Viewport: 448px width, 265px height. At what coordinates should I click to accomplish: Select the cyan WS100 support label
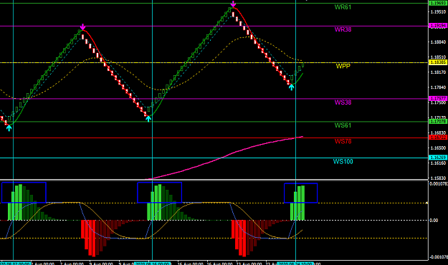[343, 162]
